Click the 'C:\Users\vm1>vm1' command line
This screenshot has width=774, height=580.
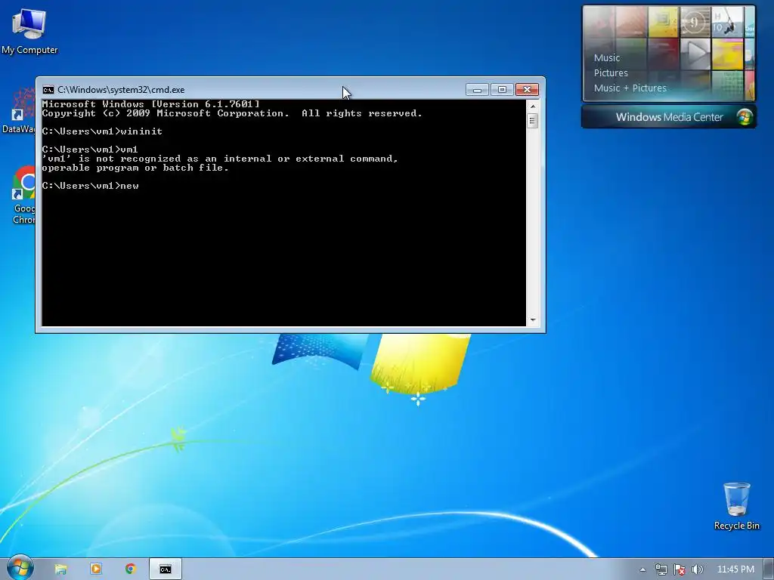coord(90,150)
